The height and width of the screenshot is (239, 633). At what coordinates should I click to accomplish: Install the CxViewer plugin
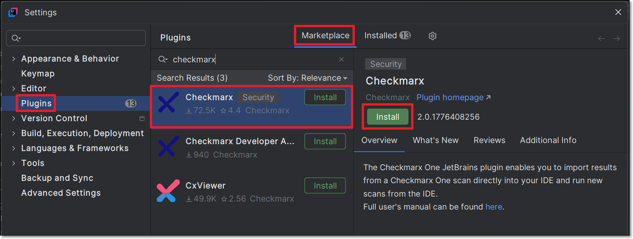(x=325, y=185)
